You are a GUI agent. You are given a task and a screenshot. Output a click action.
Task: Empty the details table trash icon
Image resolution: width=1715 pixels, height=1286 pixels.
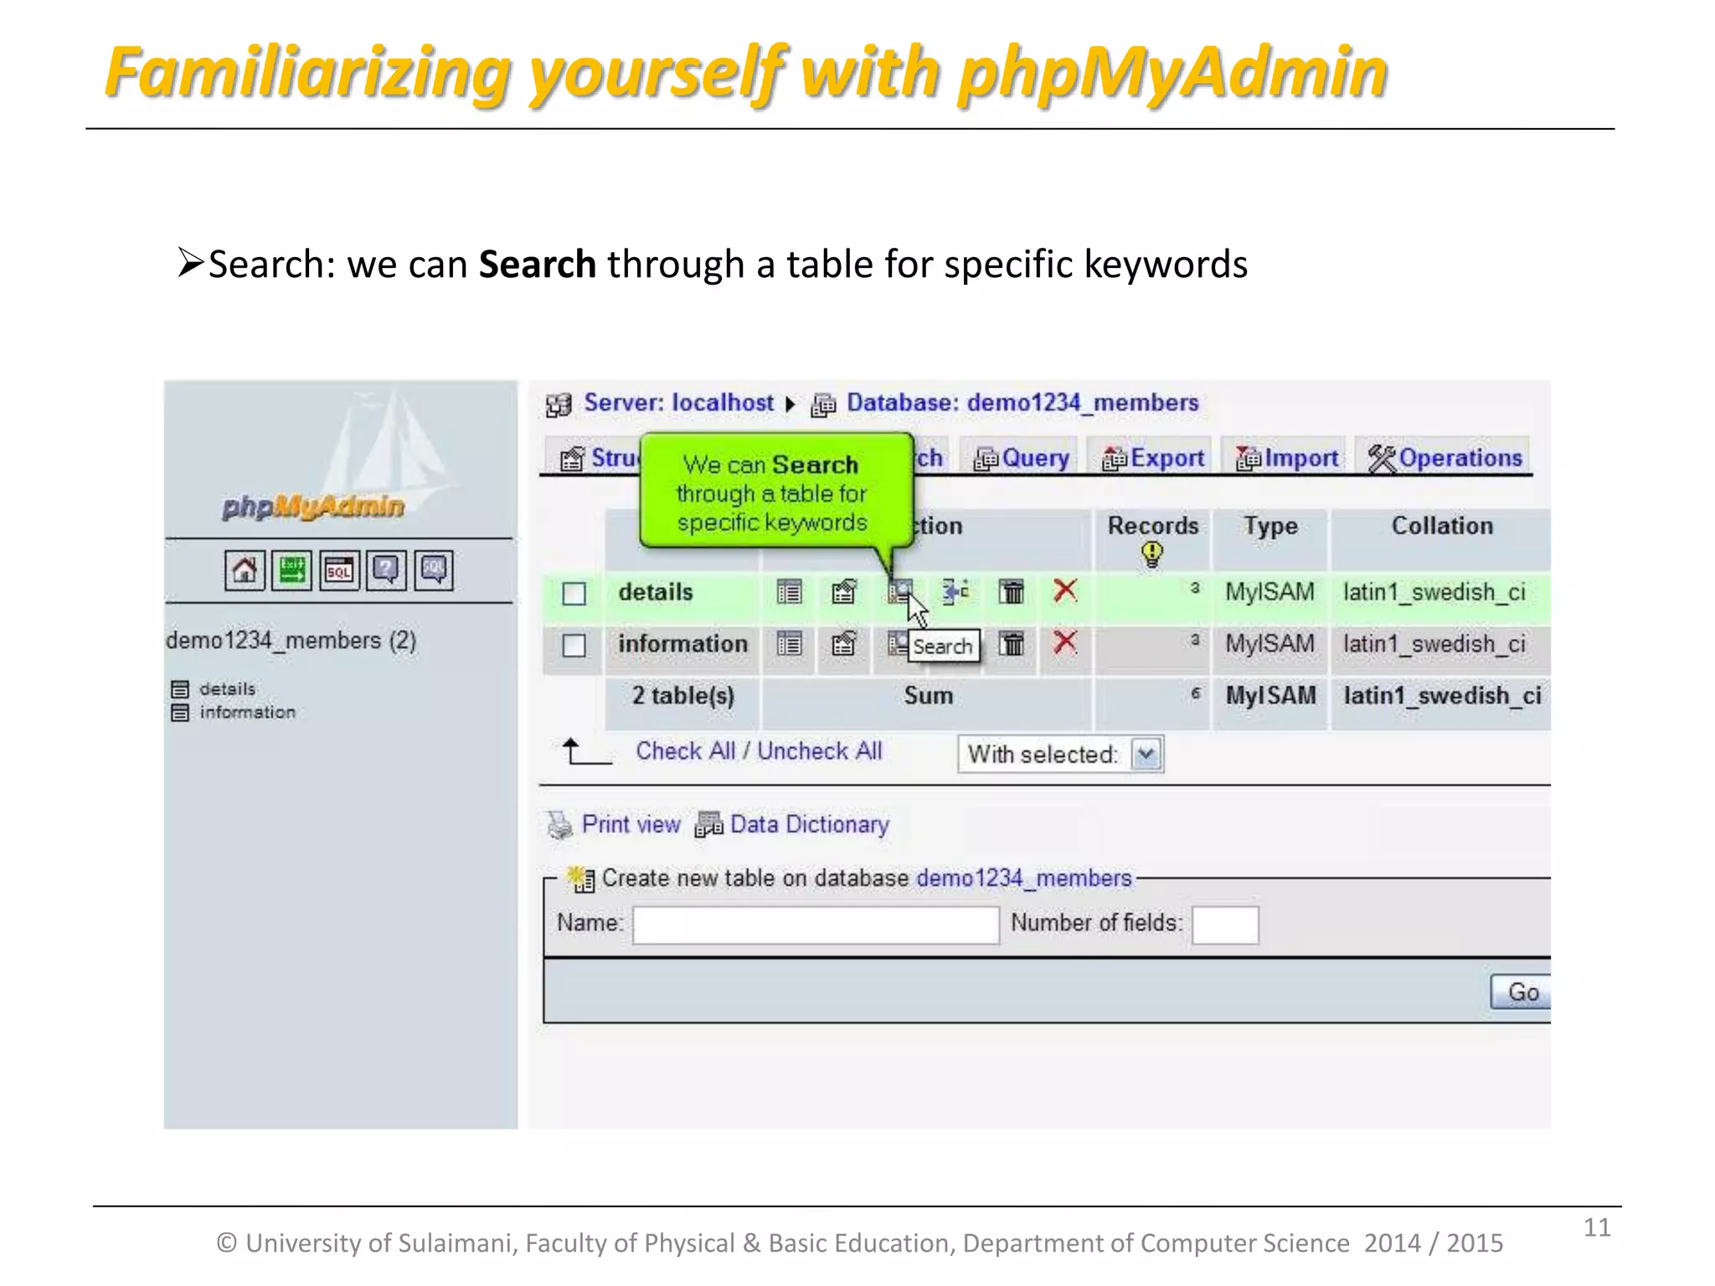tap(1012, 592)
